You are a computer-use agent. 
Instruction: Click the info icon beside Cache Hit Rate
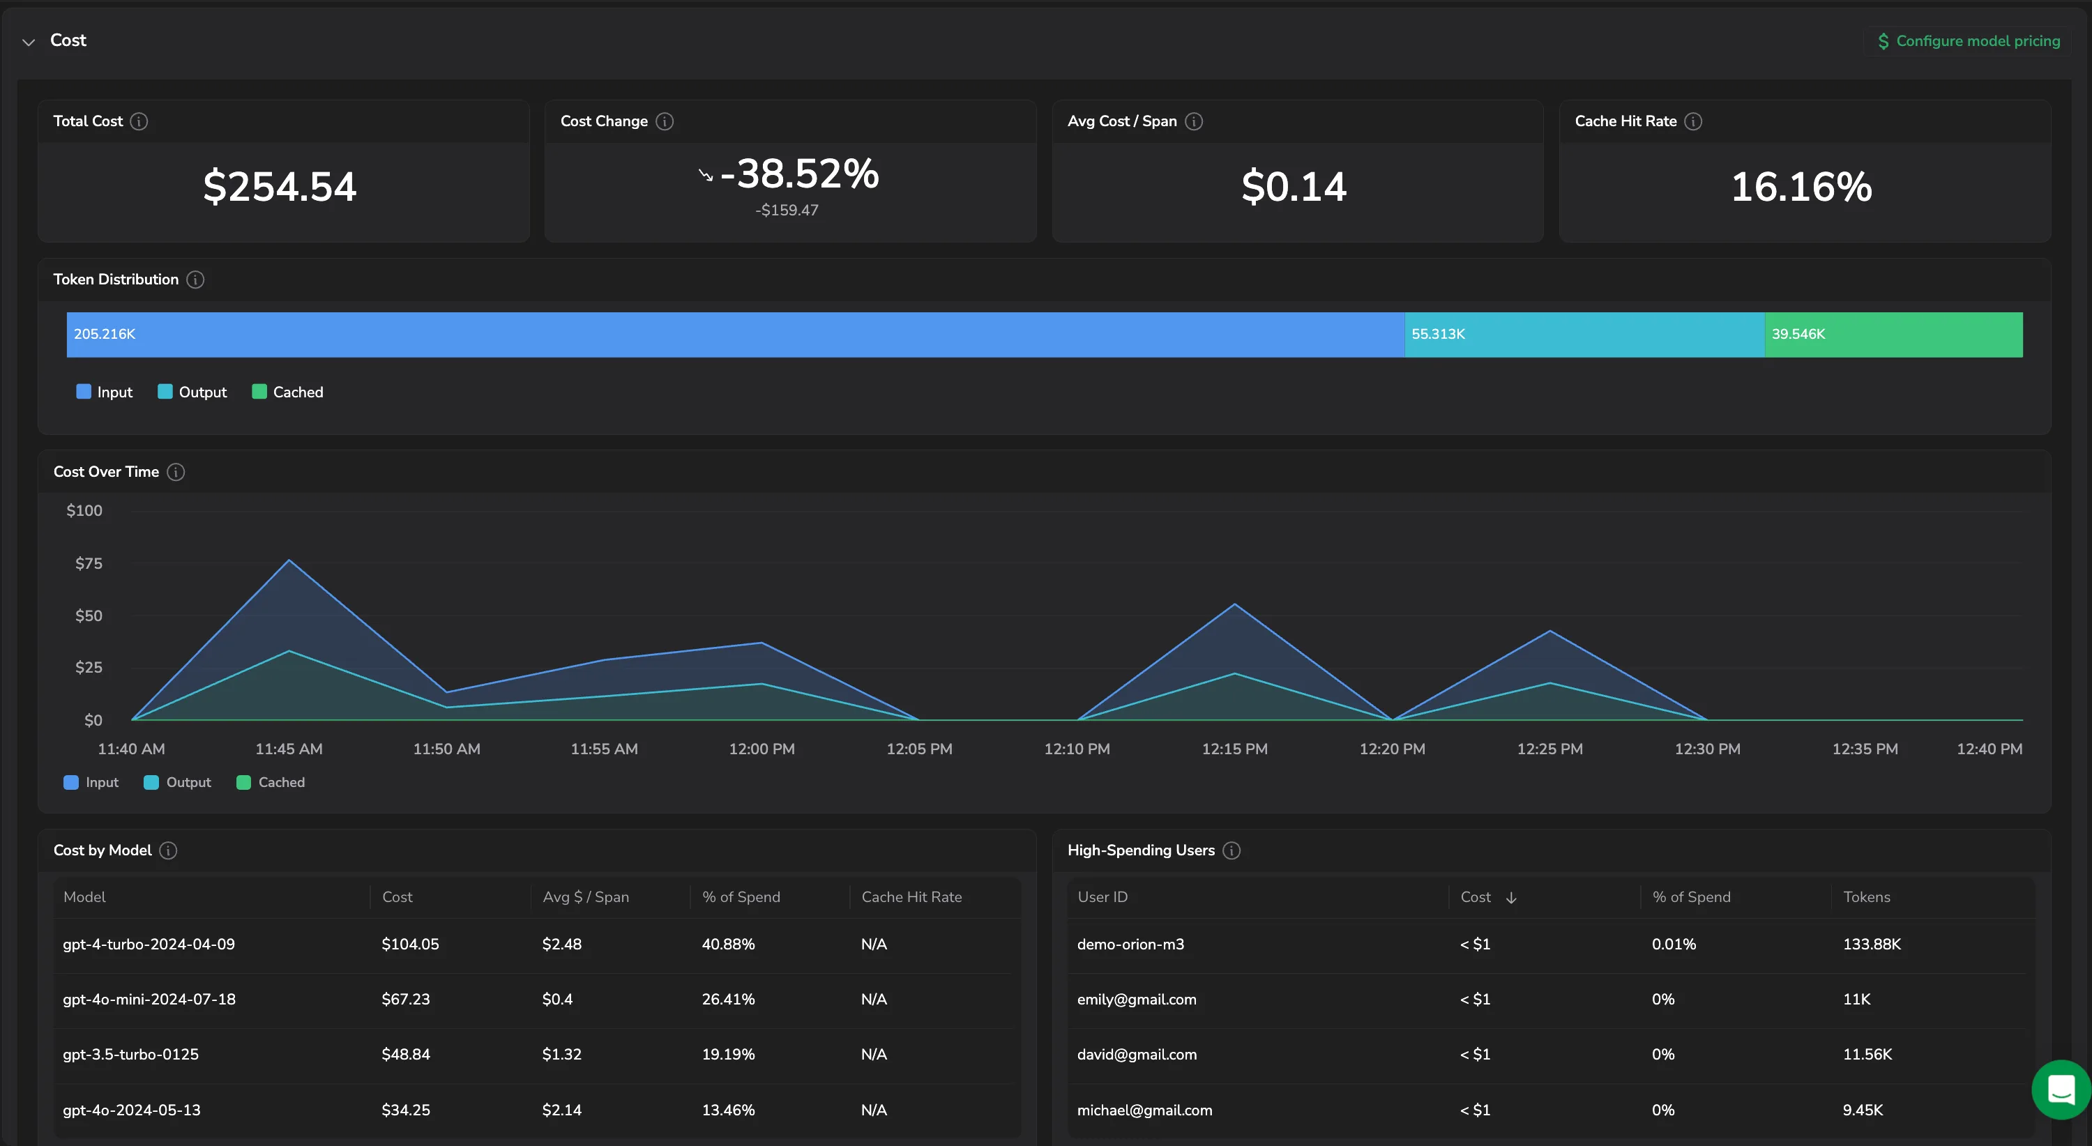[x=1692, y=121]
